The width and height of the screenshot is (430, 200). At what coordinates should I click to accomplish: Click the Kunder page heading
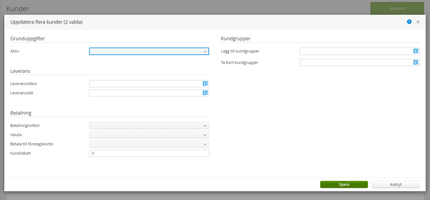pos(18,8)
